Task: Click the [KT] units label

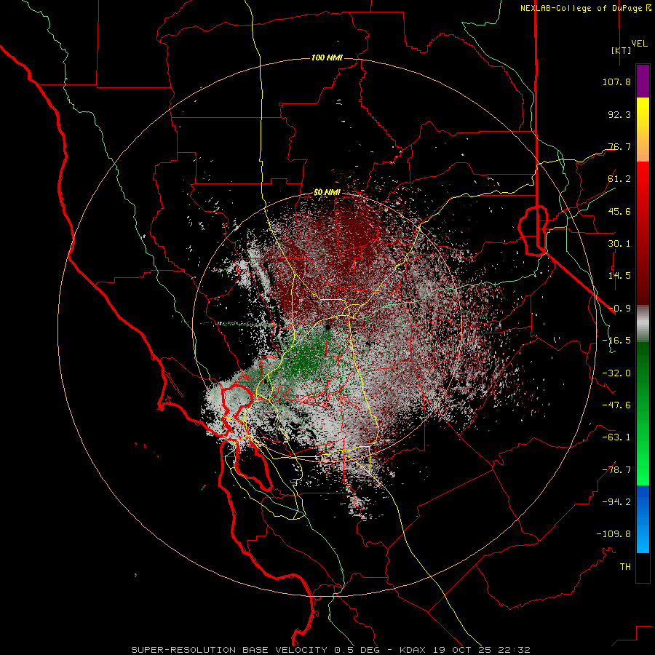Action: (622, 50)
